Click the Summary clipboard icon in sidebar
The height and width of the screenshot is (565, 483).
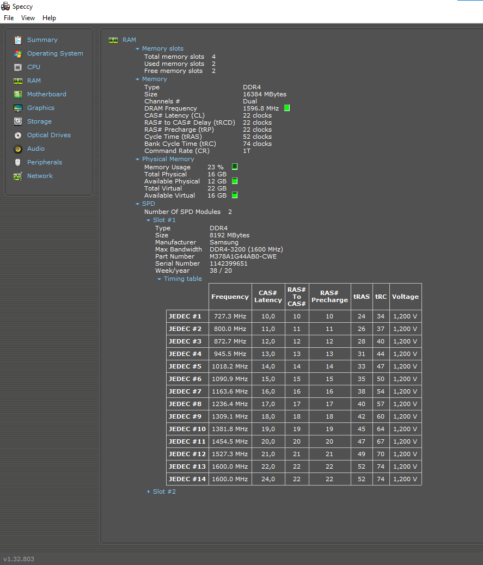(17, 40)
